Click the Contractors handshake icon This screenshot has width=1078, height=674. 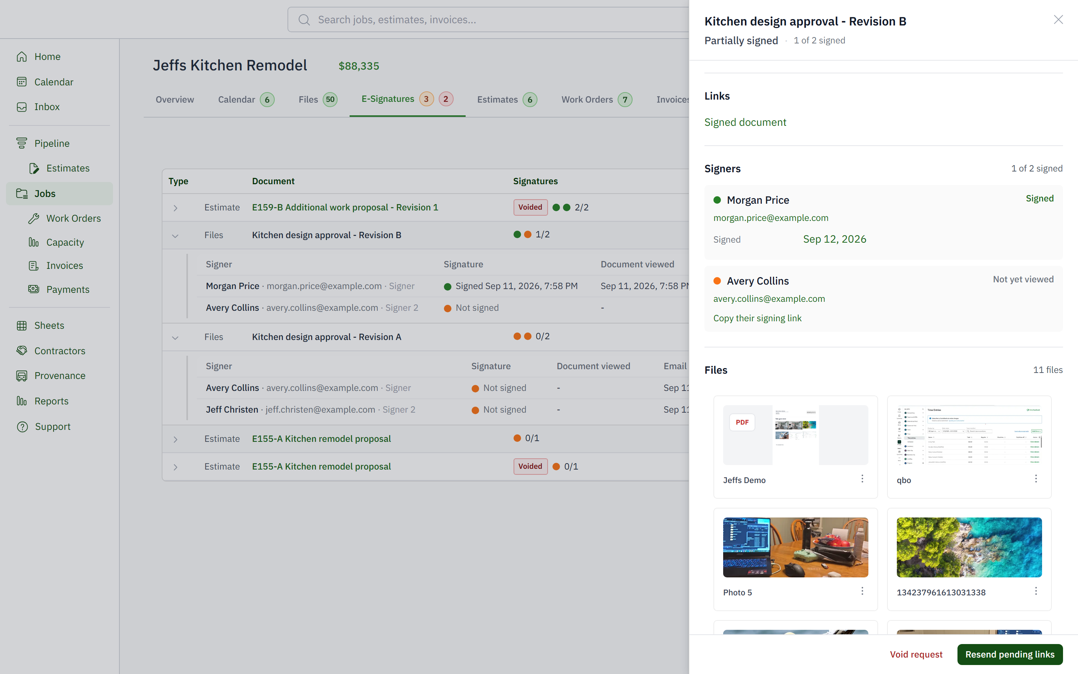(22, 351)
